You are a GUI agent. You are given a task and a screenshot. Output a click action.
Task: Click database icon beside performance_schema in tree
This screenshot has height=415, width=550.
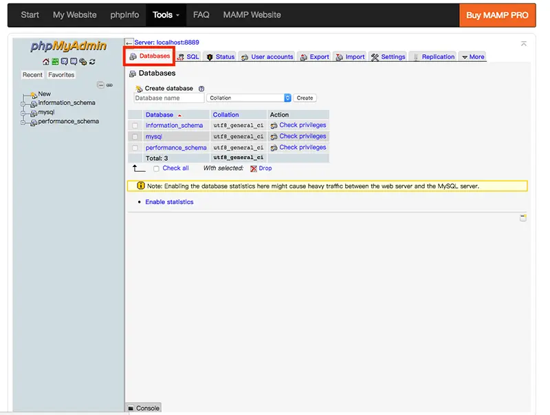[x=34, y=123]
